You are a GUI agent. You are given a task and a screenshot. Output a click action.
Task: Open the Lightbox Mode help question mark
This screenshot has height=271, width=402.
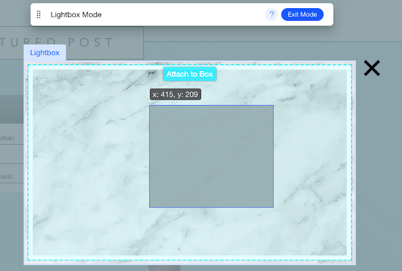(x=271, y=15)
